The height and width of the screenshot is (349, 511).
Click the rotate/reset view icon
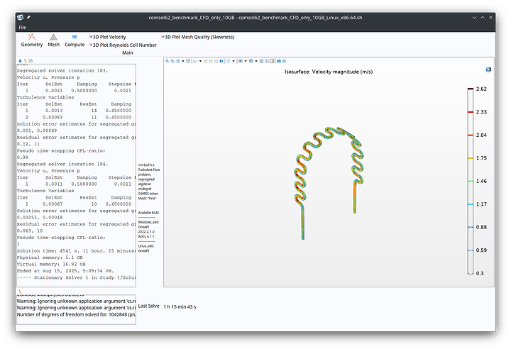[x=228, y=61]
